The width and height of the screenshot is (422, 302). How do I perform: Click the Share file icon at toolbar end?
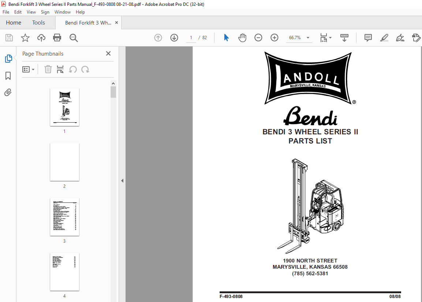tap(416, 38)
